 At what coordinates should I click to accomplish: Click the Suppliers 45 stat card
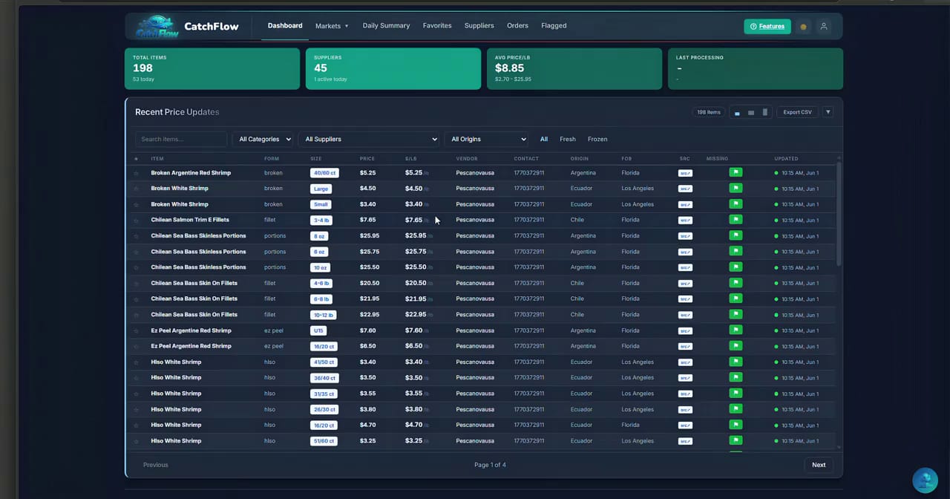click(x=393, y=68)
